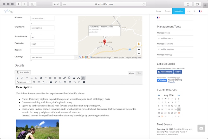Zoom in on the Google map

click(x=139, y=49)
